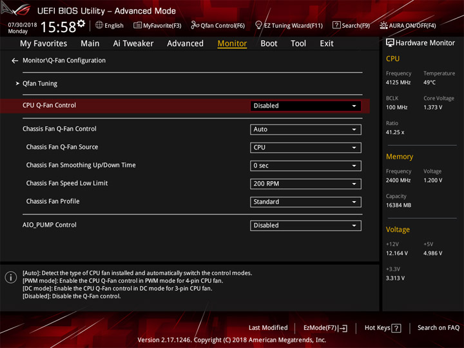Image resolution: width=464 pixels, height=348 pixels.
Task: Click the memory frequency 2400 MHz
Action: pos(398,180)
